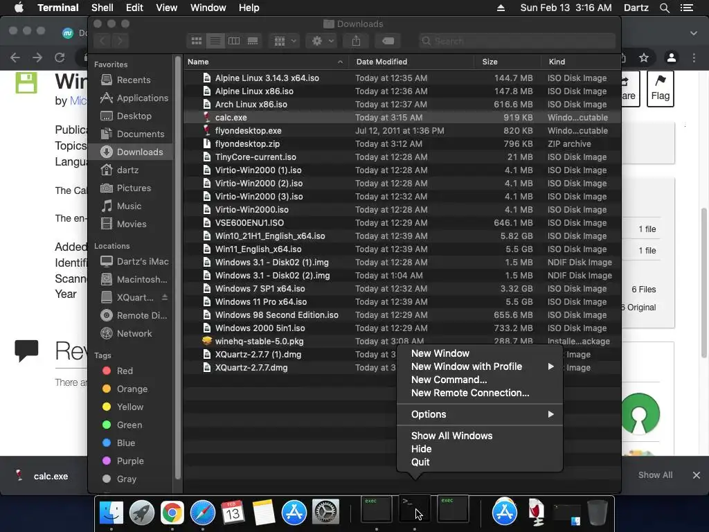Open Chrome profile avatar icon
The width and height of the screenshot is (709, 532).
tap(672, 57)
